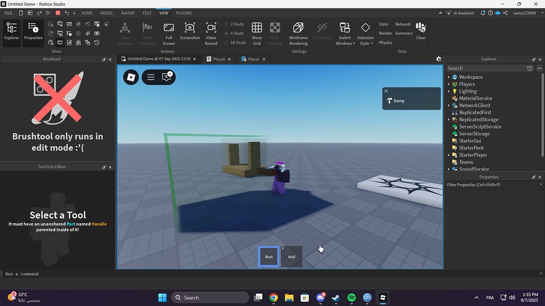Take a screenshot with the Screenshot tool
The width and height of the screenshot is (545, 306).
[x=189, y=32]
